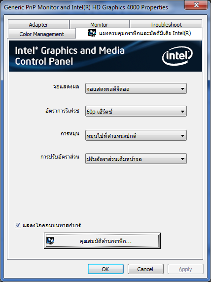Click the Intel Graphics and Media Control Panel banner
This screenshot has width=211, height=282.
tap(105, 56)
